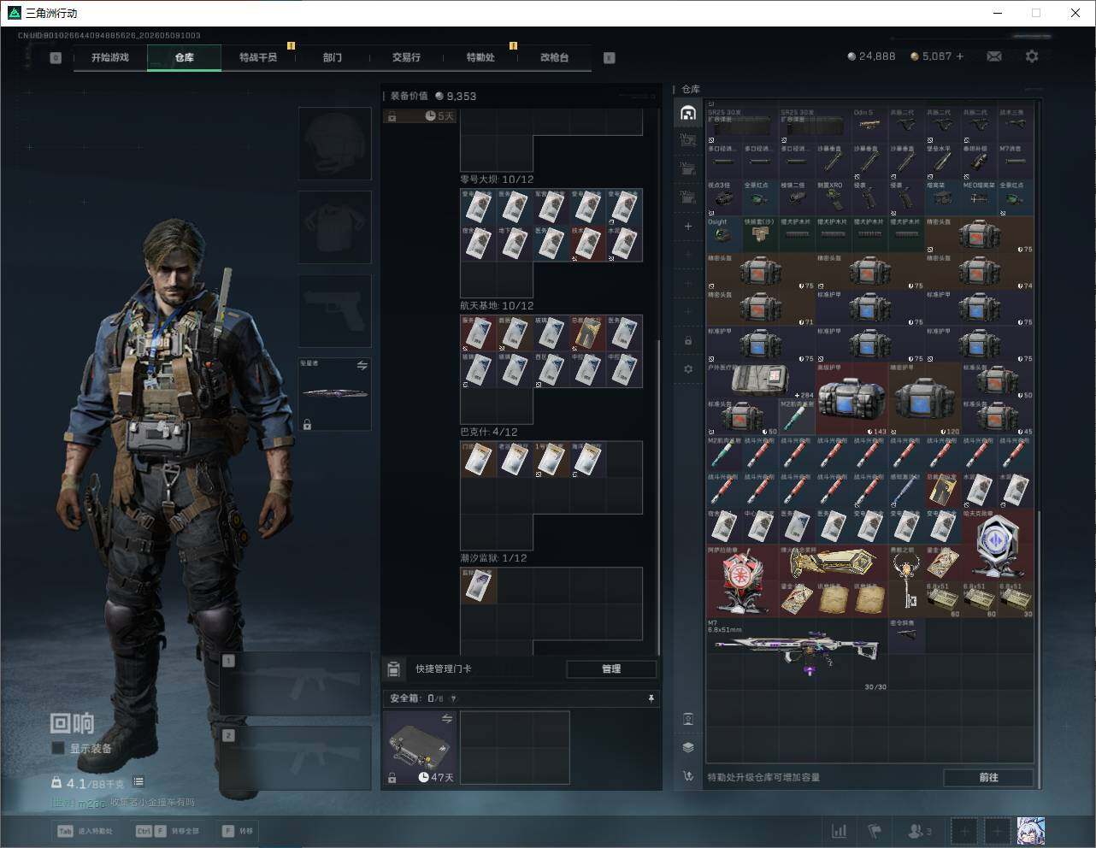The width and height of the screenshot is (1096, 848).
Task: Open the stash sidebar gear settings
Action: (688, 369)
